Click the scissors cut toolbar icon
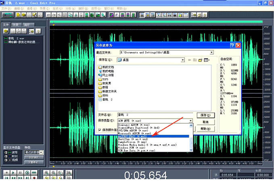274x186 pixels. 76,15
